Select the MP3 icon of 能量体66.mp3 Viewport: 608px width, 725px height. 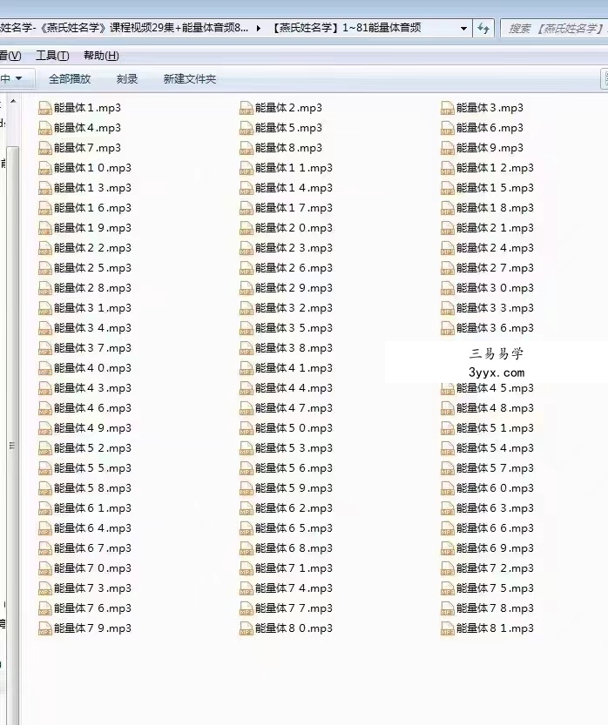click(448, 528)
